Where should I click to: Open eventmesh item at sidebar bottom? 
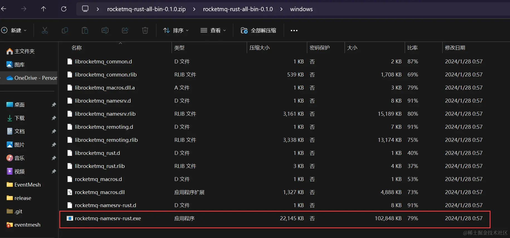click(23, 225)
